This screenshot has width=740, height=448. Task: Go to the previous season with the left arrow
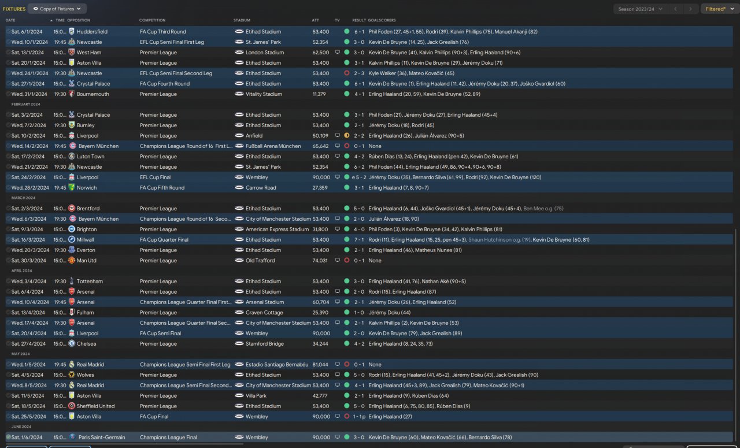(676, 9)
